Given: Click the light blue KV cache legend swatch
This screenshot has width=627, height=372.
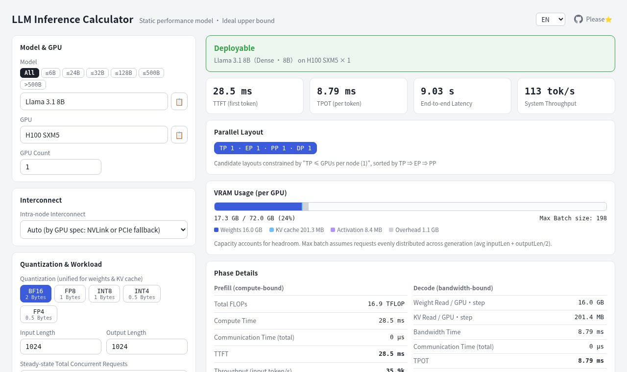Looking at the screenshot, I should click(x=271, y=230).
